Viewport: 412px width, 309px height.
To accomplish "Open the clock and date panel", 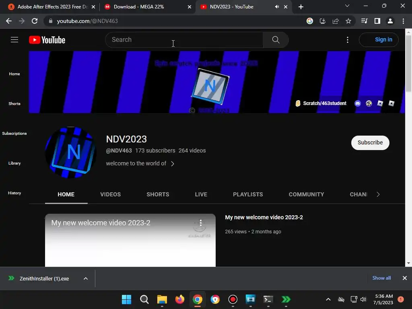I will tap(383, 299).
